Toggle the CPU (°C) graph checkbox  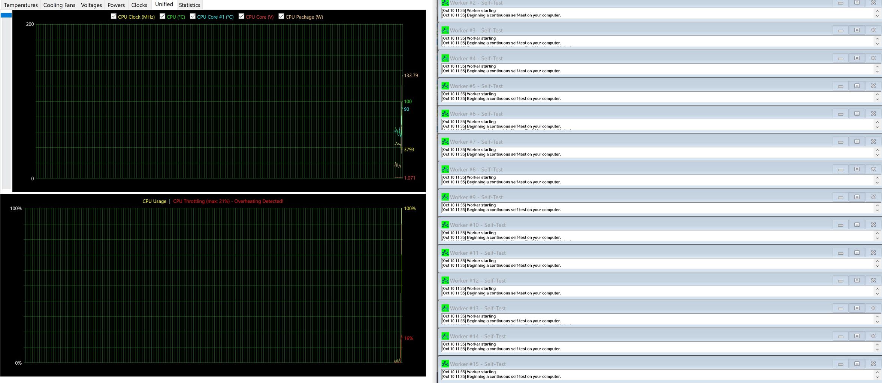[x=162, y=16]
